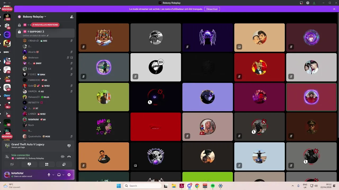Click Définir un statut de salon

[36, 35]
